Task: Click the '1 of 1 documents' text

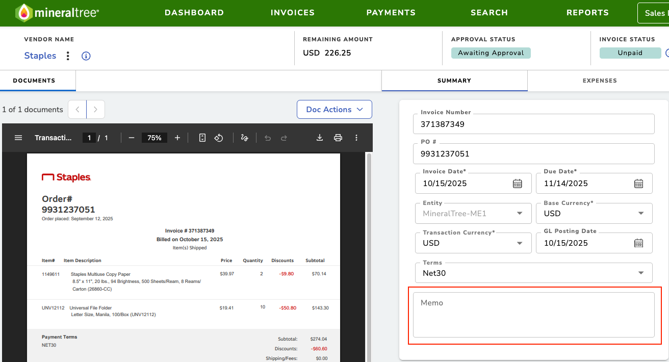Action: tap(33, 110)
